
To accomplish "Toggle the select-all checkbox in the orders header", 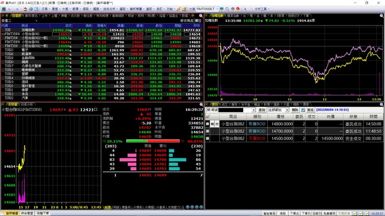I will pyautogui.click(x=207, y=117).
